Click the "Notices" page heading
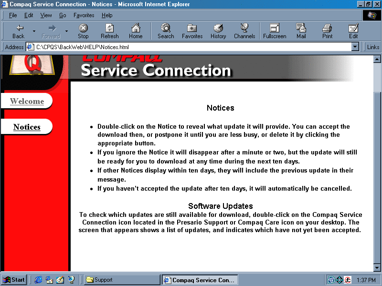The height and width of the screenshot is (286, 382). point(221,108)
